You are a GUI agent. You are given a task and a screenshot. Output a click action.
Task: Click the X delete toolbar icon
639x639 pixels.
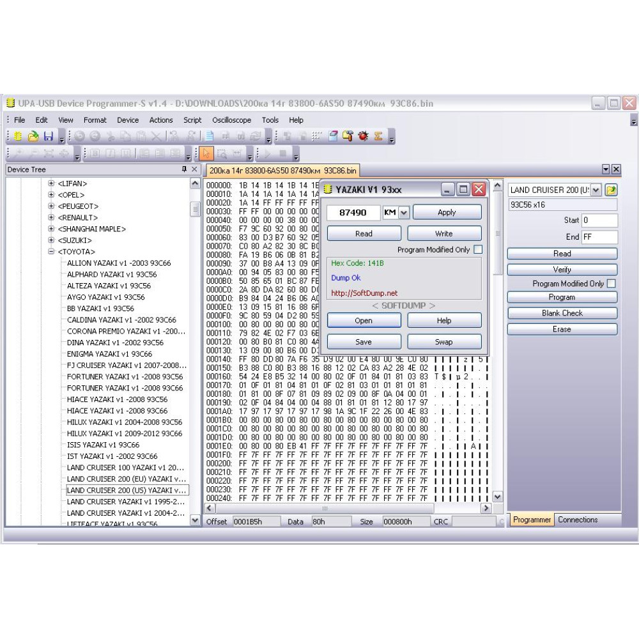coord(156,136)
